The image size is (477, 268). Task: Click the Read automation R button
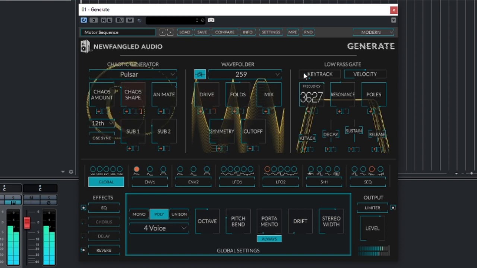(104, 20)
